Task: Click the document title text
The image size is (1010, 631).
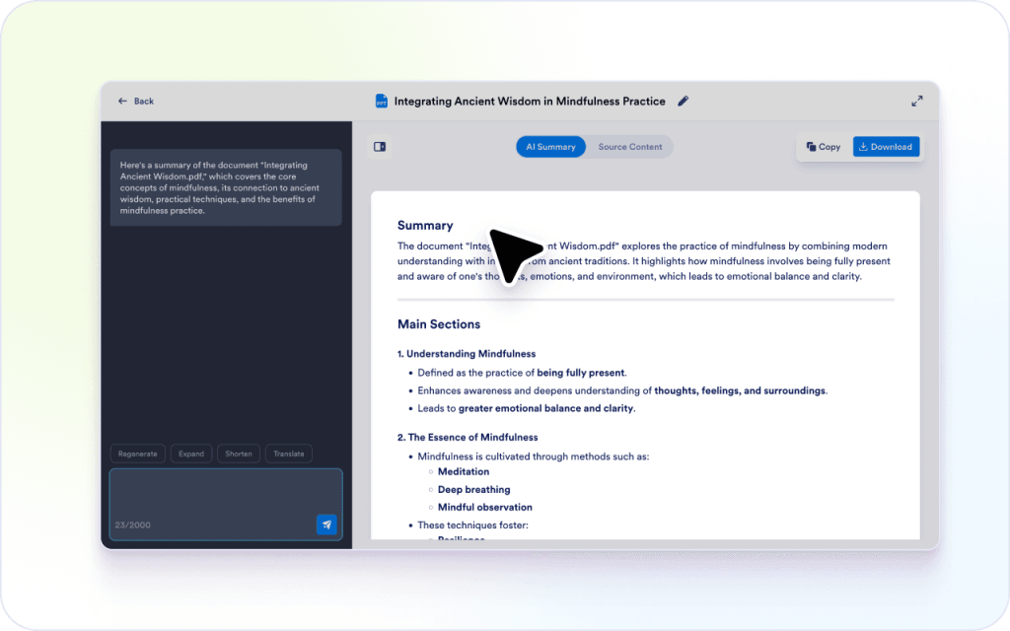Action: point(530,101)
